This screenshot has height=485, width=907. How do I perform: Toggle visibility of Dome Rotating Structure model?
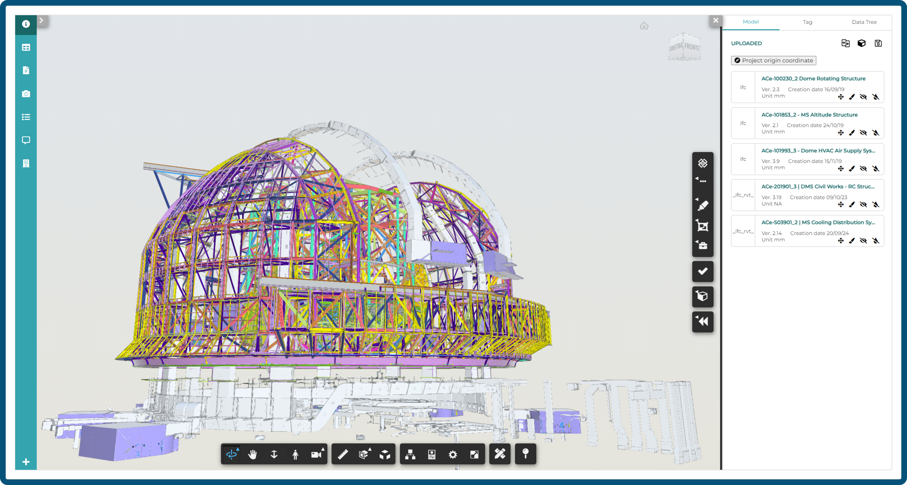coord(863,97)
